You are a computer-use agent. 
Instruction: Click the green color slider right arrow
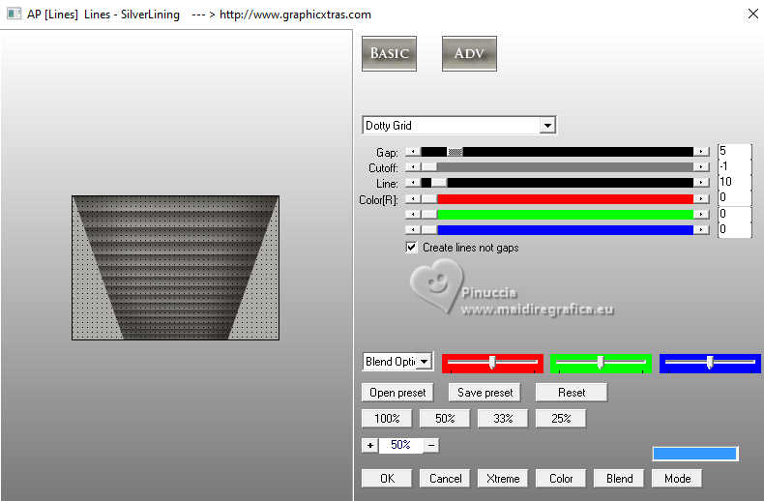(701, 215)
